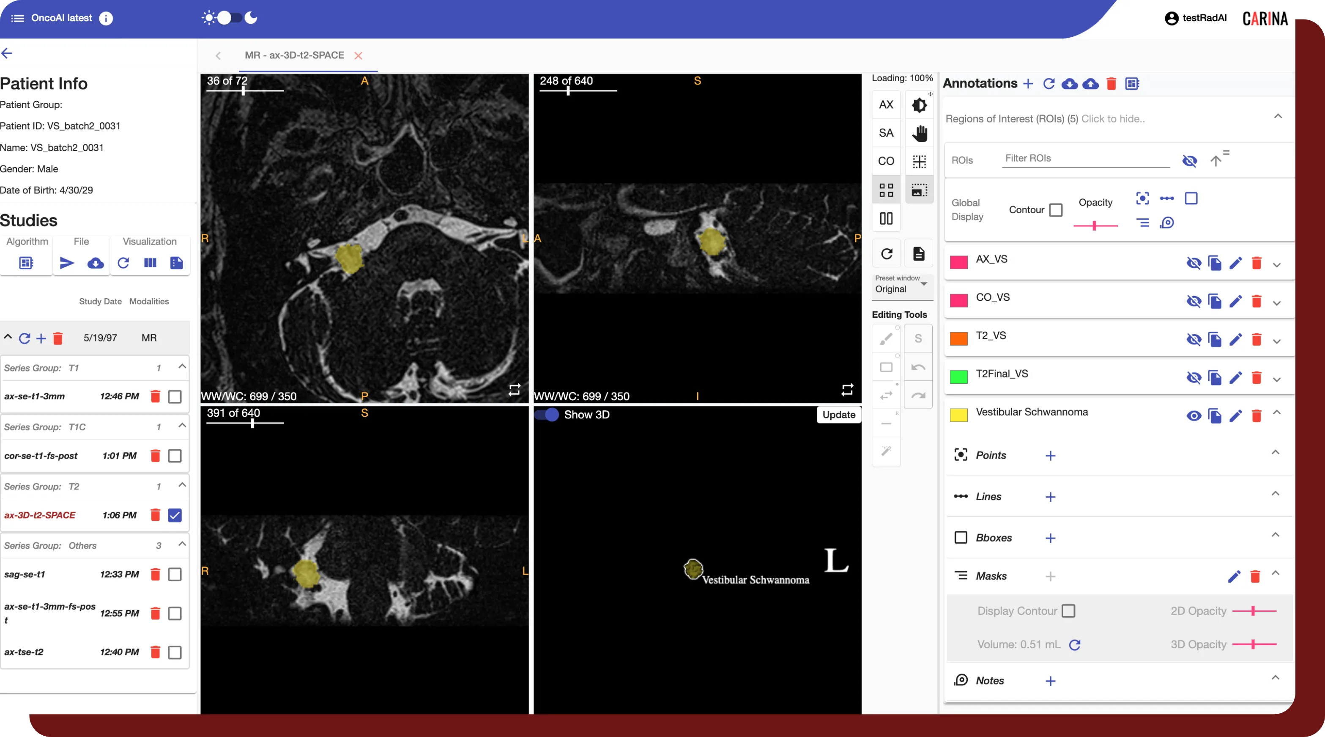Delete all annotations via red trash icon
1325x737 pixels.
[1111, 84]
